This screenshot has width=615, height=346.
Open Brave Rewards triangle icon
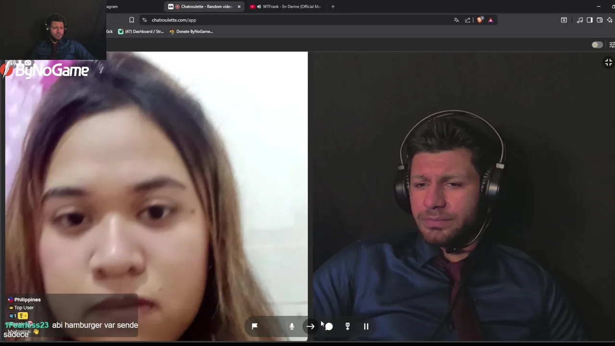(491, 20)
